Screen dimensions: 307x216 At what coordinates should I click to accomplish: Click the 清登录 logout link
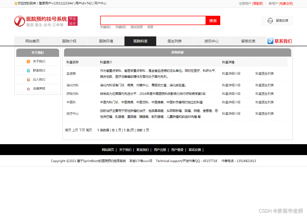258,4
